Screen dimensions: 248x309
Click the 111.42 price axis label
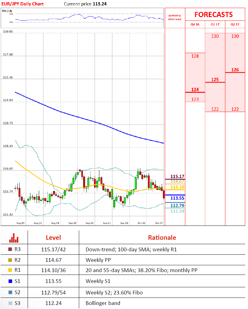pos(8,215)
